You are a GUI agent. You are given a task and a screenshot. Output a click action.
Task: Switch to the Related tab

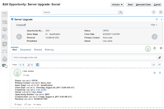[x=38, y=50]
